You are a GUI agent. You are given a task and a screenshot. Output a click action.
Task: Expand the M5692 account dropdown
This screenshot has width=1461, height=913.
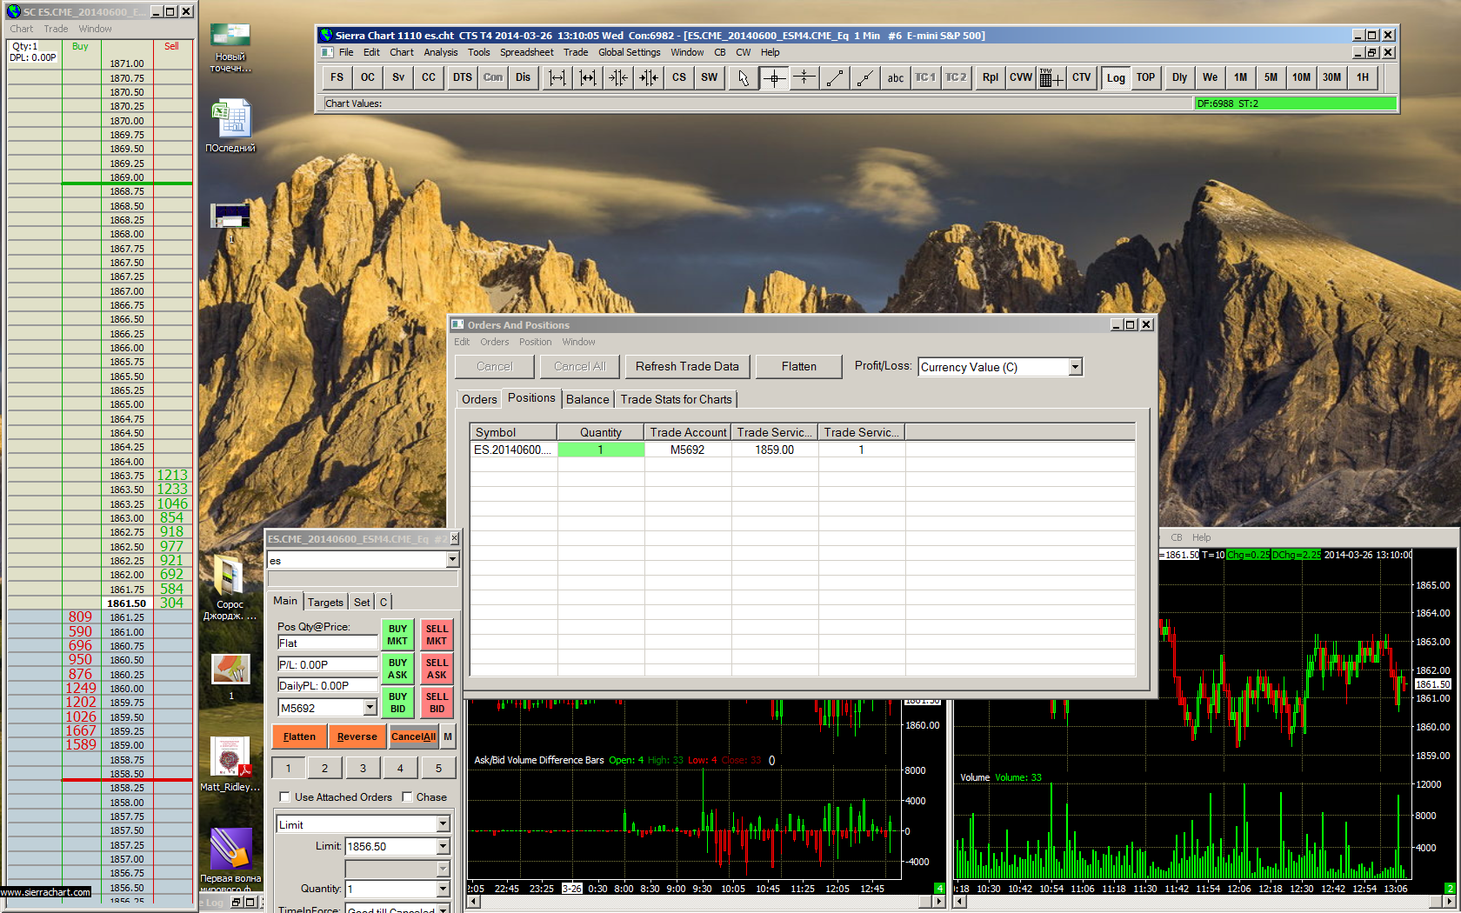coord(370,708)
